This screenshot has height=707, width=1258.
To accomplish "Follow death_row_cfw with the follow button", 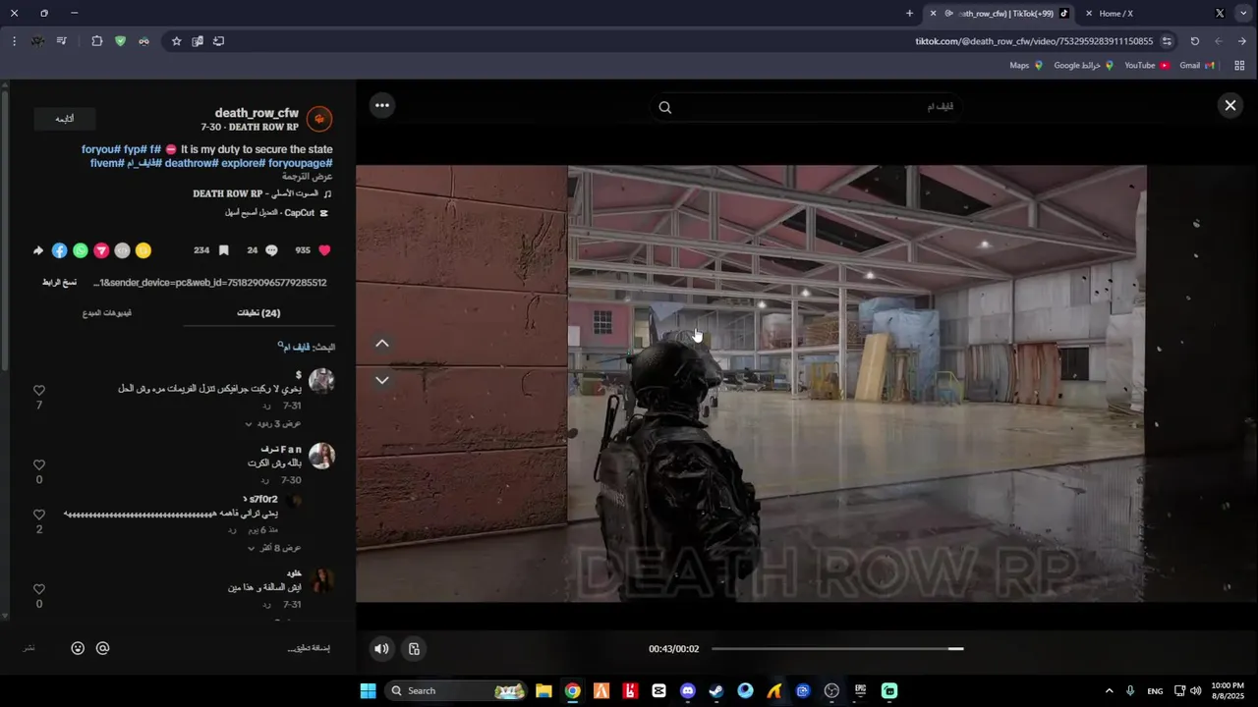I will pyautogui.click(x=65, y=118).
